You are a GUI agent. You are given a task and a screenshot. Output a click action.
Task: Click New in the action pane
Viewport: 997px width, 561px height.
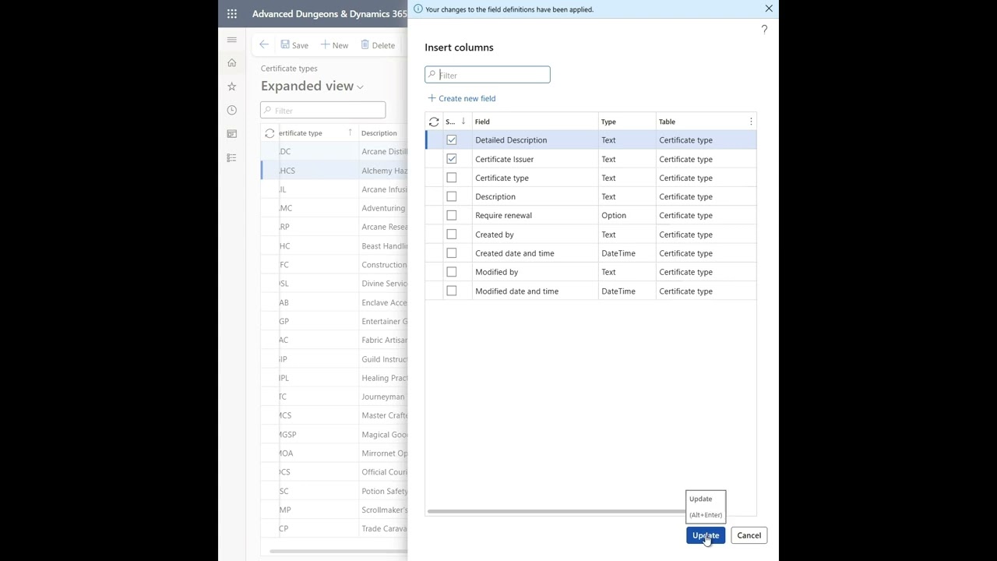334,45
